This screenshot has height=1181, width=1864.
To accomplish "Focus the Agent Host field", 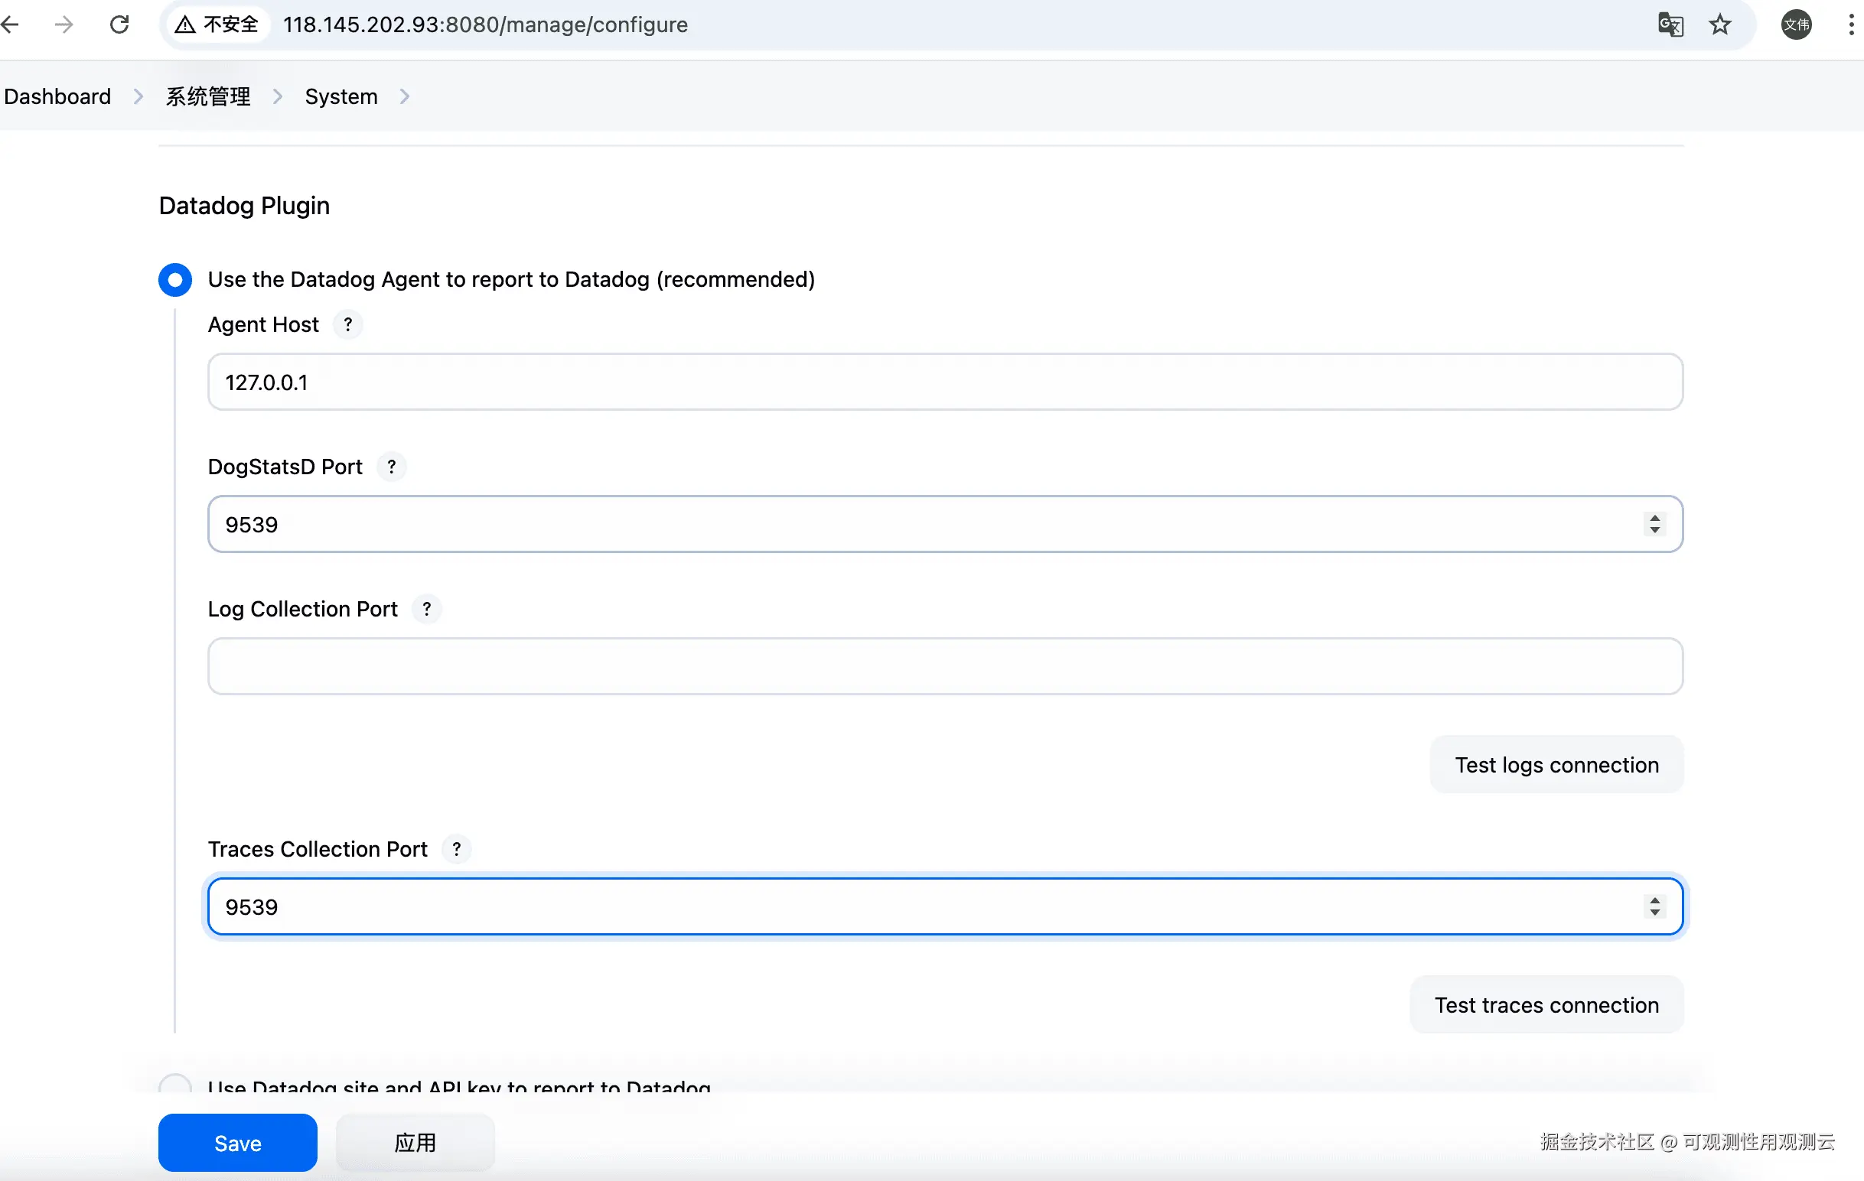I will click(945, 382).
